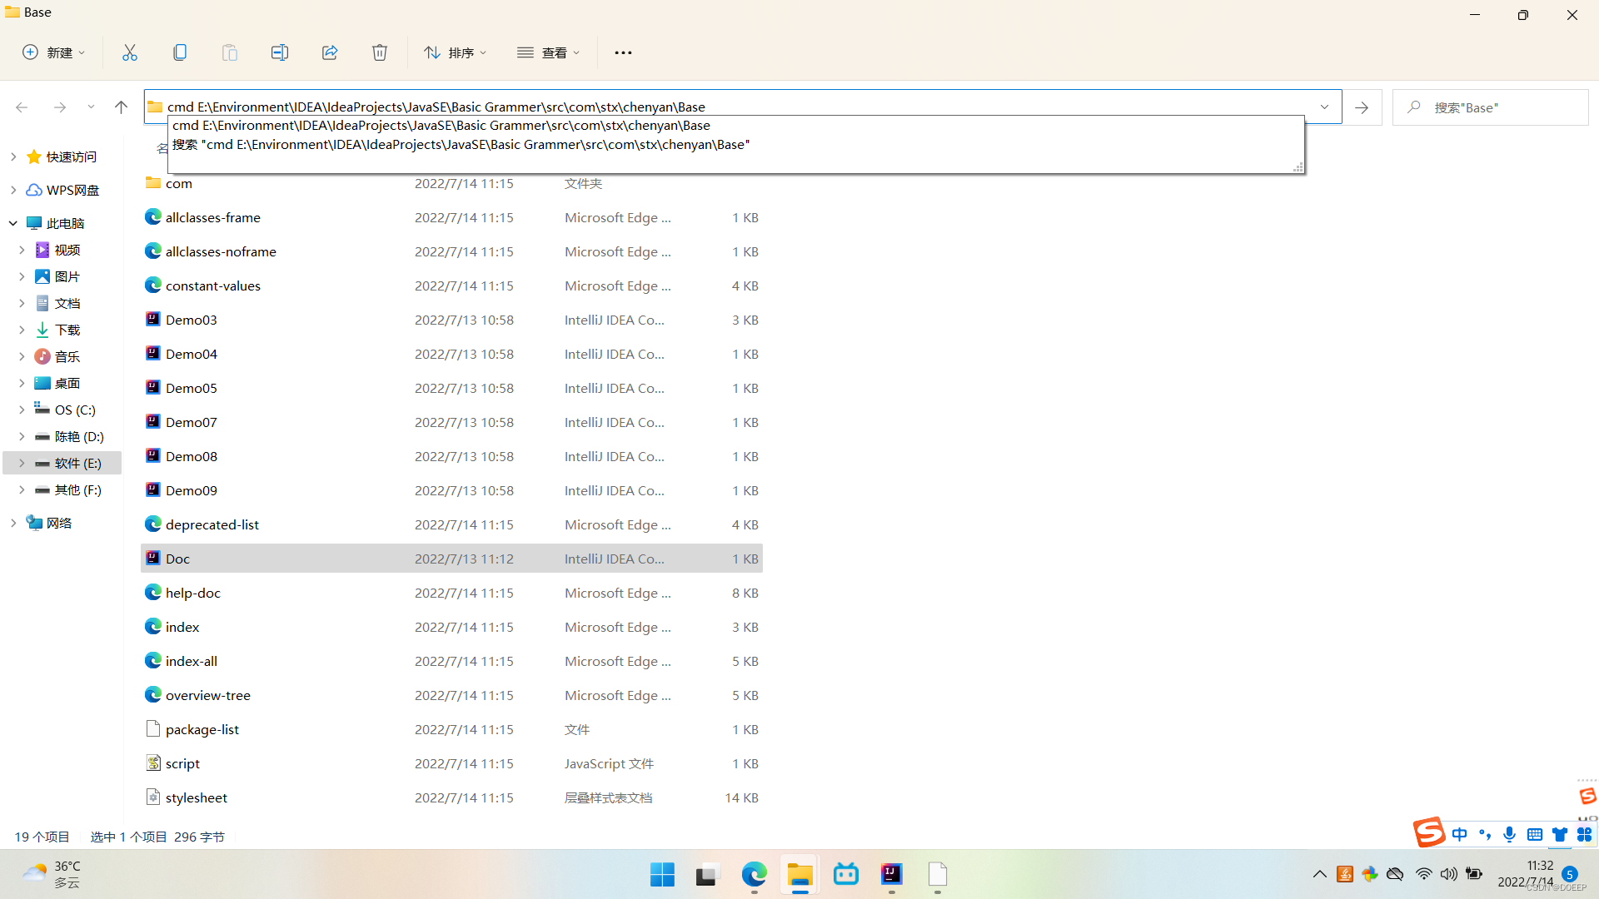This screenshot has width=1599, height=899.
Task: Expand the address bar history dropdown
Action: [1324, 107]
